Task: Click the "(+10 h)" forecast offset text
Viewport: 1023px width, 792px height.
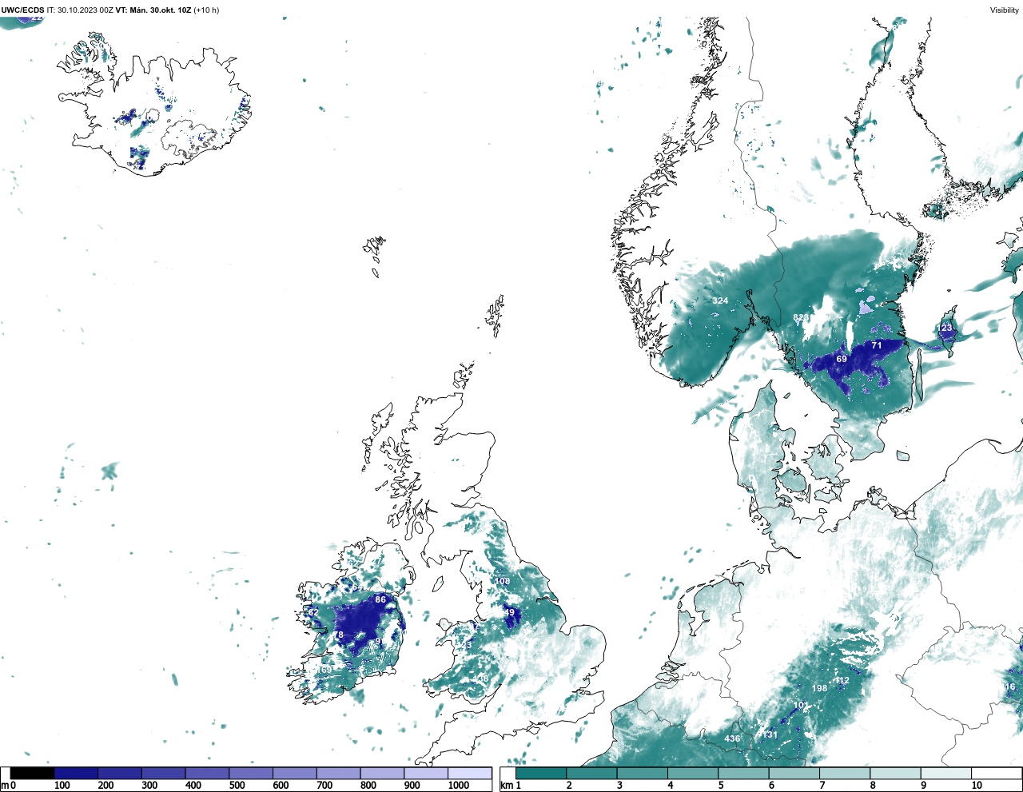Action: (x=206, y=10)
